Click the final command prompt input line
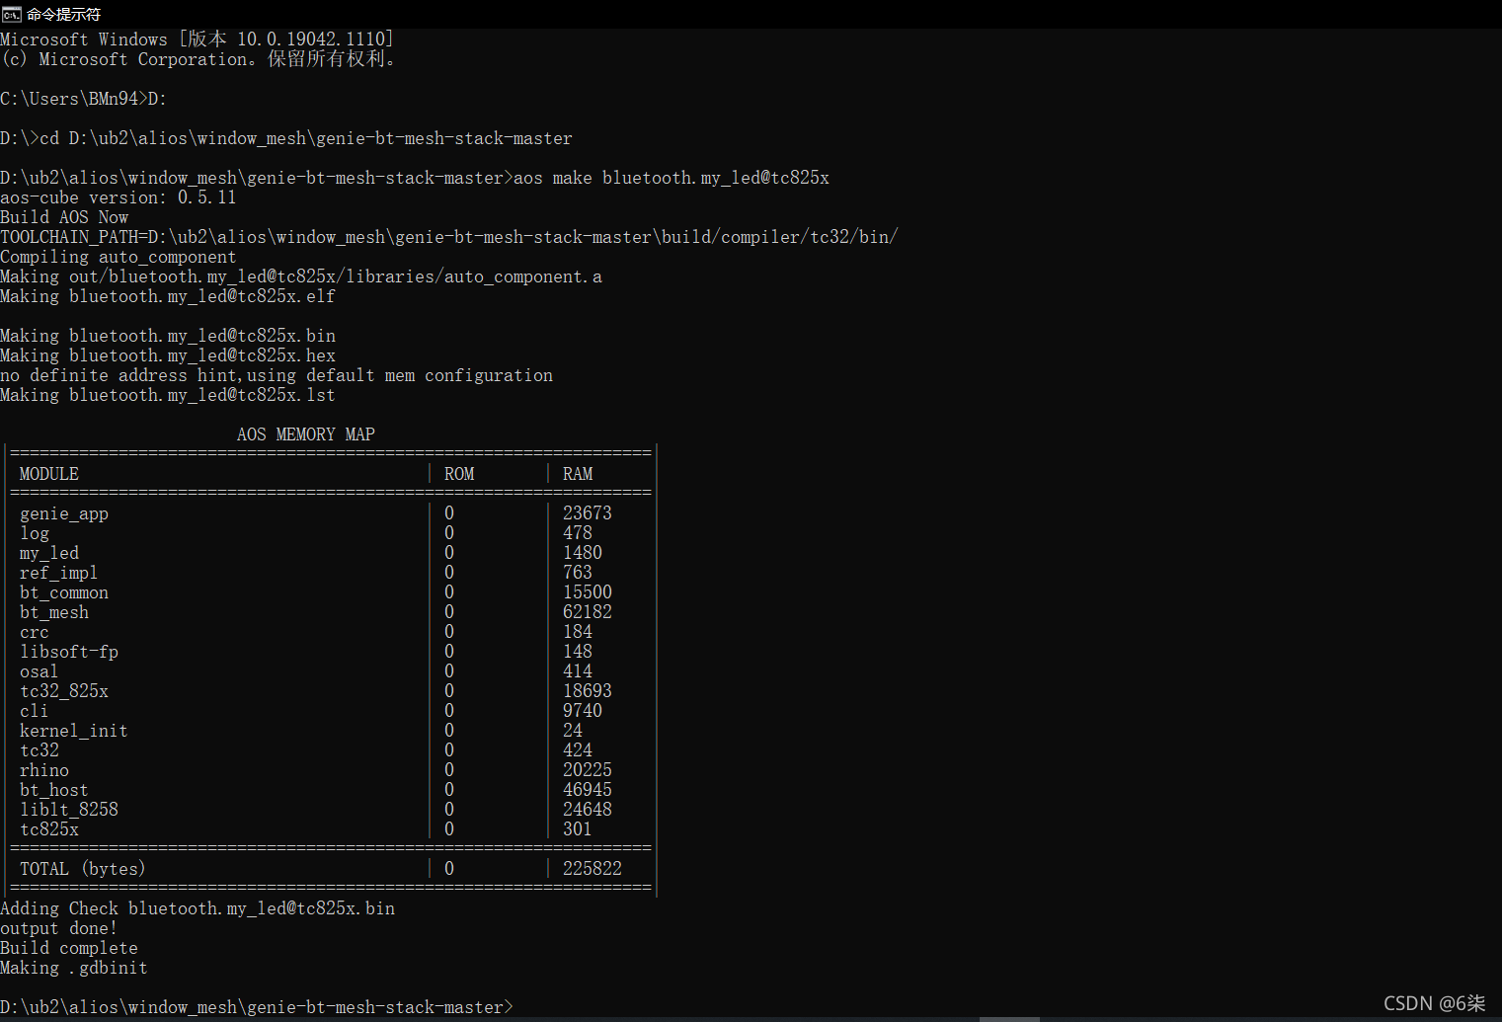The height and width of the screenshot is (1022, 1502). click(x=257, y=1007)
